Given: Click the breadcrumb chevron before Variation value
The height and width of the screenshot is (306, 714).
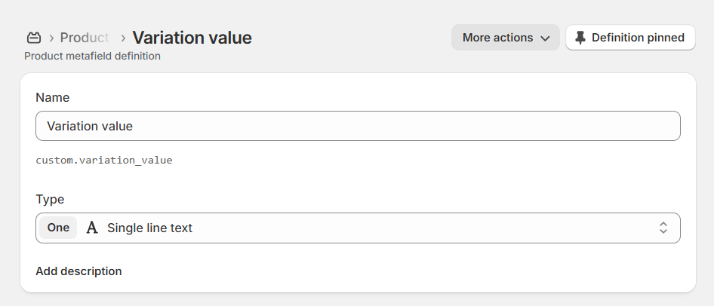Looking at the screenshot, I should [x=122, y=38].
